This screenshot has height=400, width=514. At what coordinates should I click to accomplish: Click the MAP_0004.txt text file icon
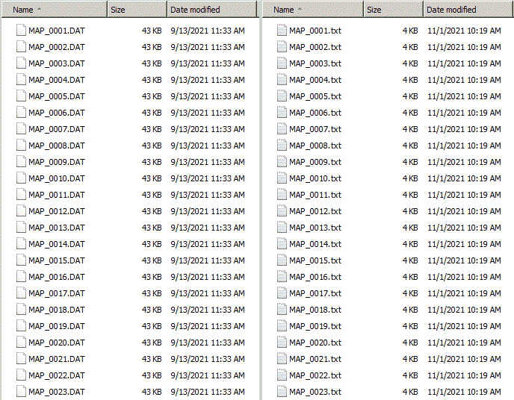click(282, 80)
